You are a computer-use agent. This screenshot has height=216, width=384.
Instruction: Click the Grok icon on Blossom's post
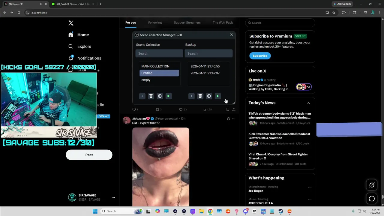pyautogui.click(x=228, y=118)
